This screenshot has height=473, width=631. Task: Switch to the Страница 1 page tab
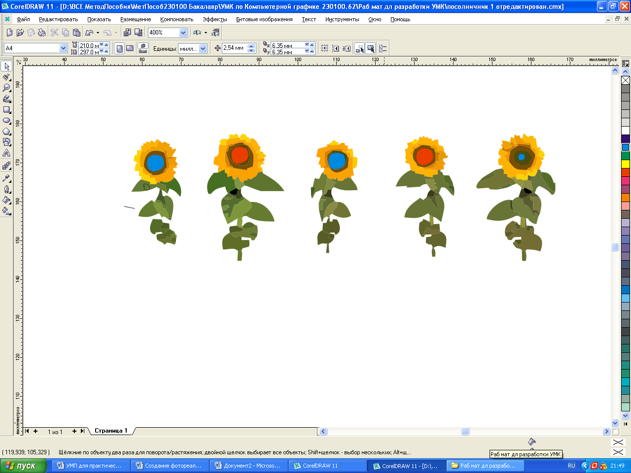click(x=111, y=431)
